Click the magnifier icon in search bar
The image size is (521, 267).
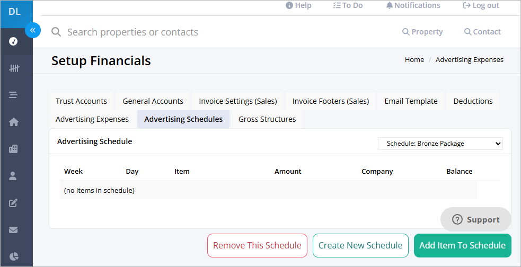click(56, 32)
